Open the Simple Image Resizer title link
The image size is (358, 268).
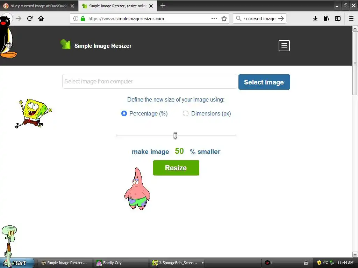(x=103, y=46)
